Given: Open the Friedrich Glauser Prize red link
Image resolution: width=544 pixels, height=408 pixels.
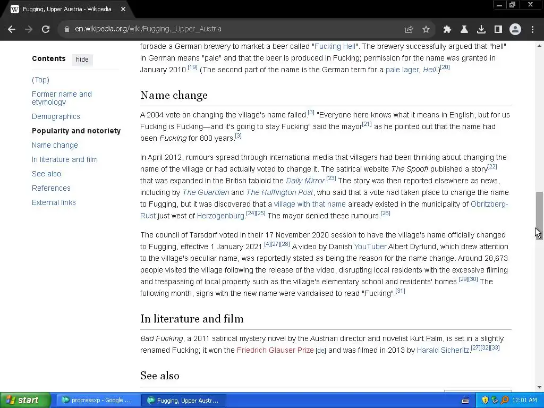Looking at the screenshot, I should 275,351.
